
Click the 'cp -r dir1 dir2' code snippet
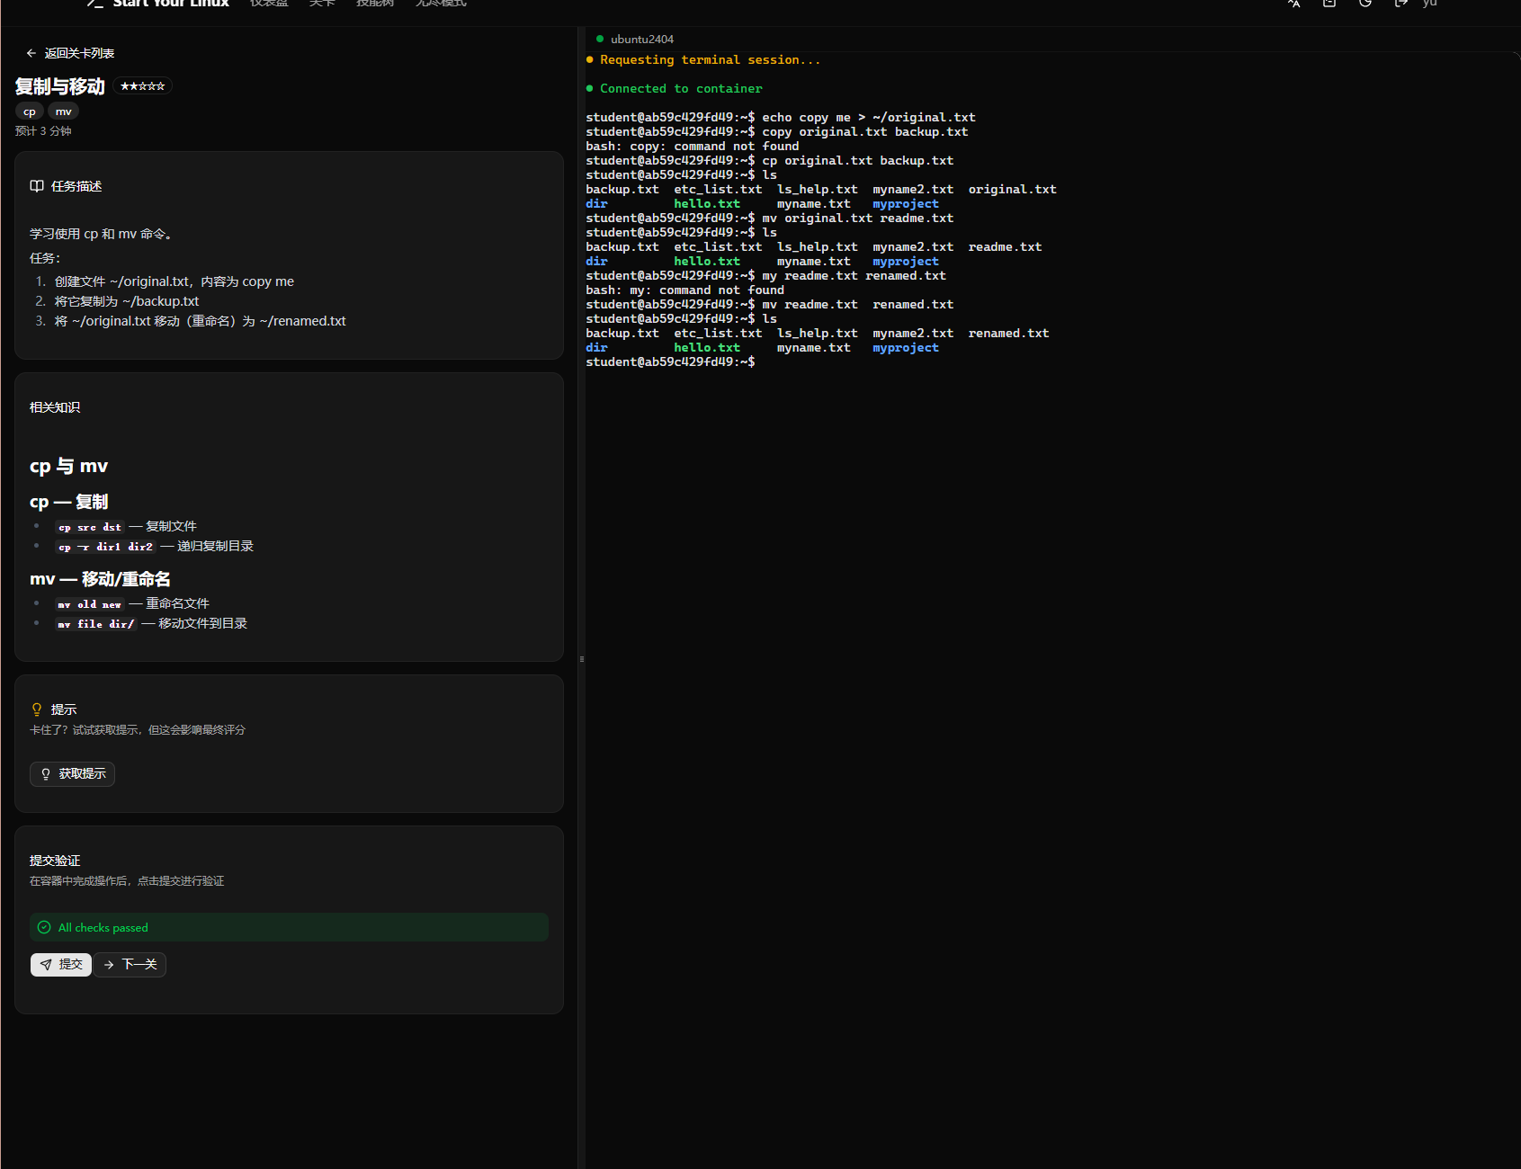click(106, 547)
